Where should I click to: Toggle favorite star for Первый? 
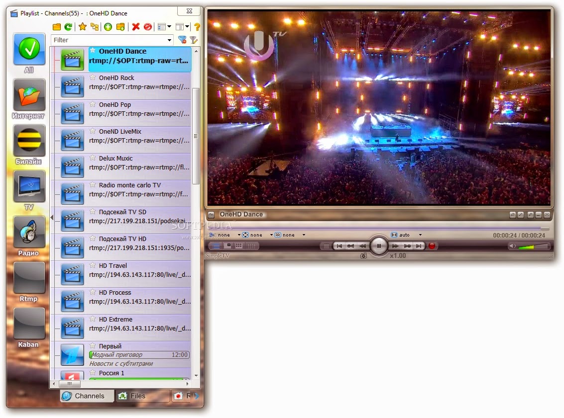coord(93,346)
